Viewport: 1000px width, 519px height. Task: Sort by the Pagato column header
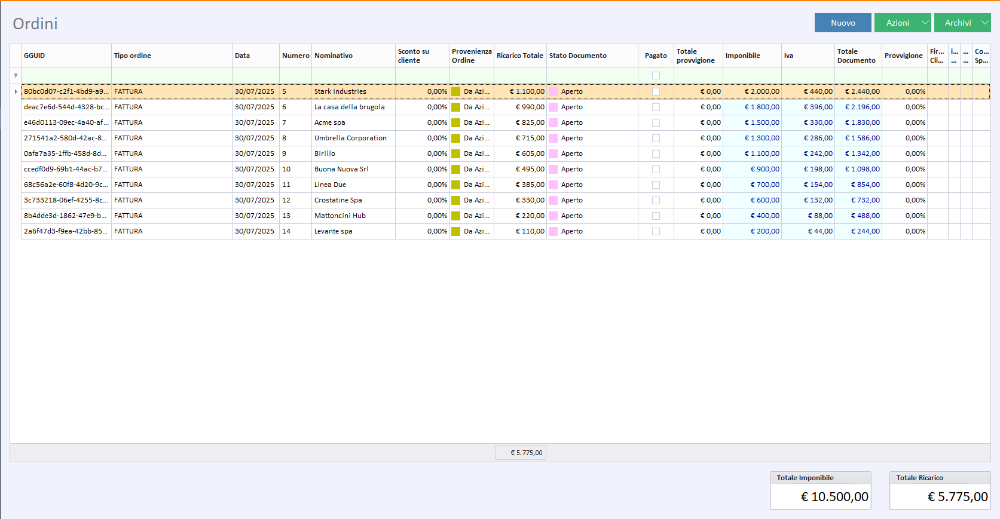click(x=656, y=56)
